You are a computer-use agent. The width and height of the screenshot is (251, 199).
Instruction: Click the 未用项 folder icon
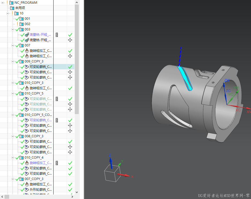pos(12,8)
